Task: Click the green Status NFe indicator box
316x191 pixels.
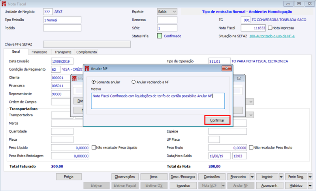Action: click(x=160, y=36)
